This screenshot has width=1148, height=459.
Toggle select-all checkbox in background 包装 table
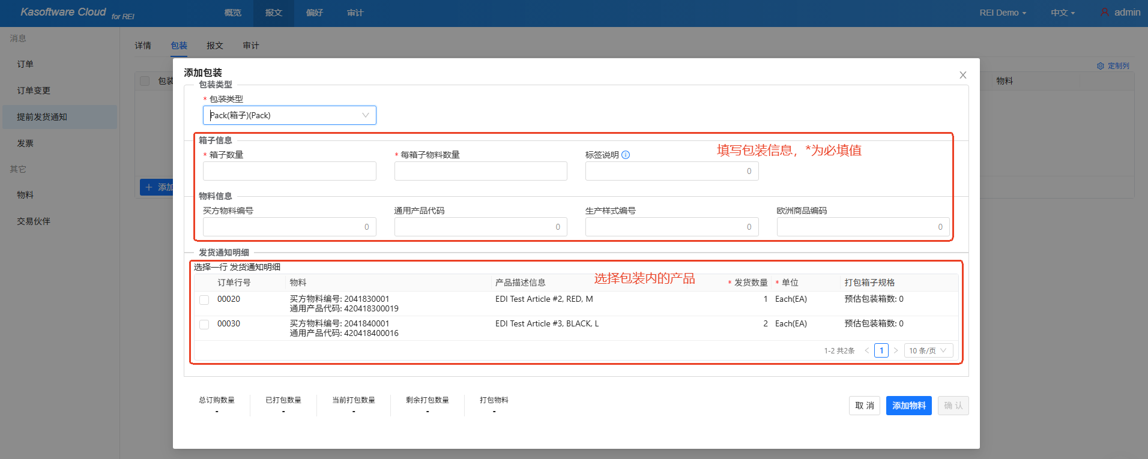(145, 81)
